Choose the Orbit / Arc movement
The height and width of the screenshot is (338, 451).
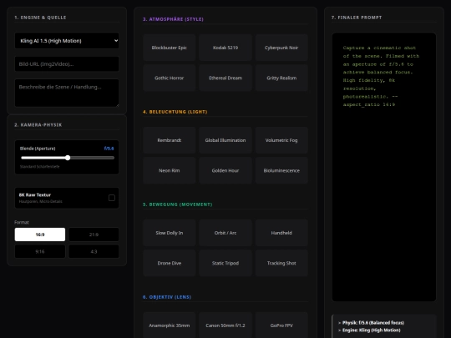pyautogui.click(x=225, y=233)
